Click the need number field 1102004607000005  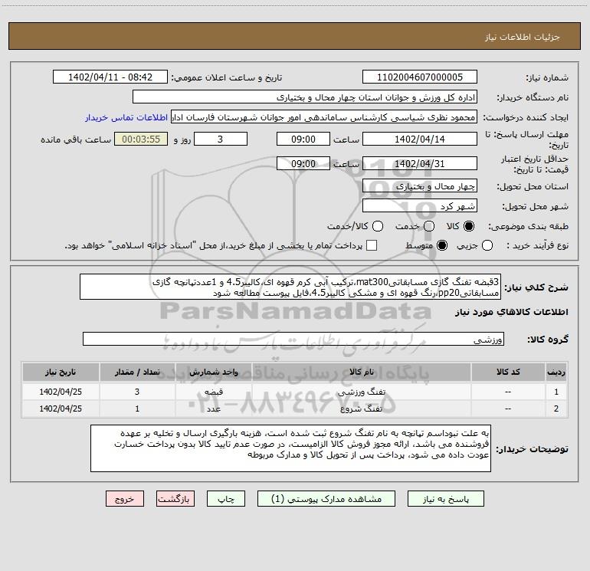[x=420, y=77]
